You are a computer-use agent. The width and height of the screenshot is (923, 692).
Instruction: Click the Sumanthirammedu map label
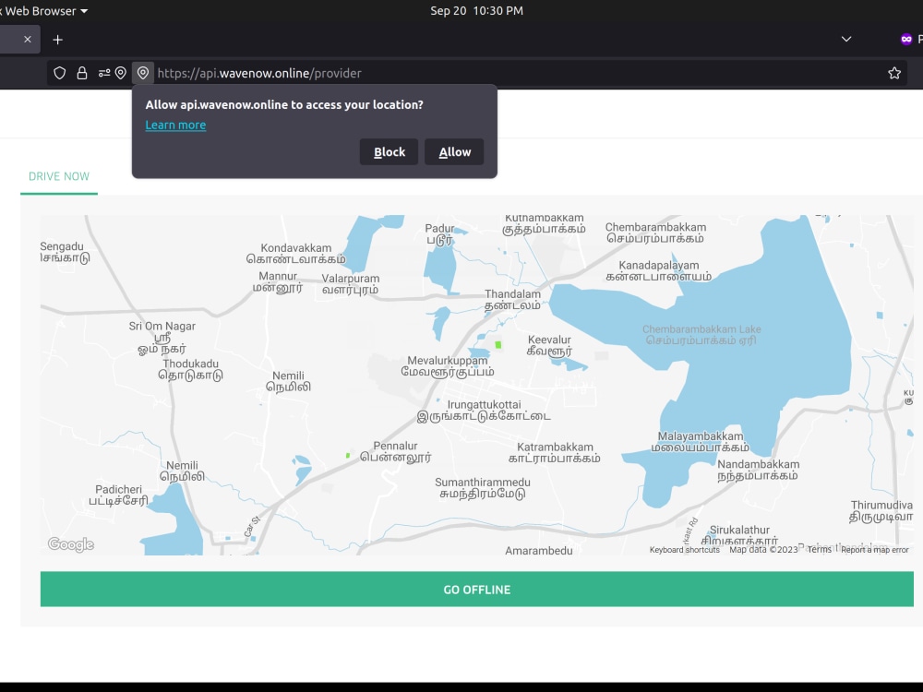483,488
